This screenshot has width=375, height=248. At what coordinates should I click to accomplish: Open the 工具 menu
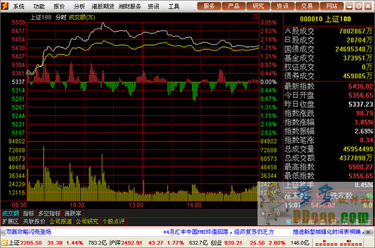173,6
